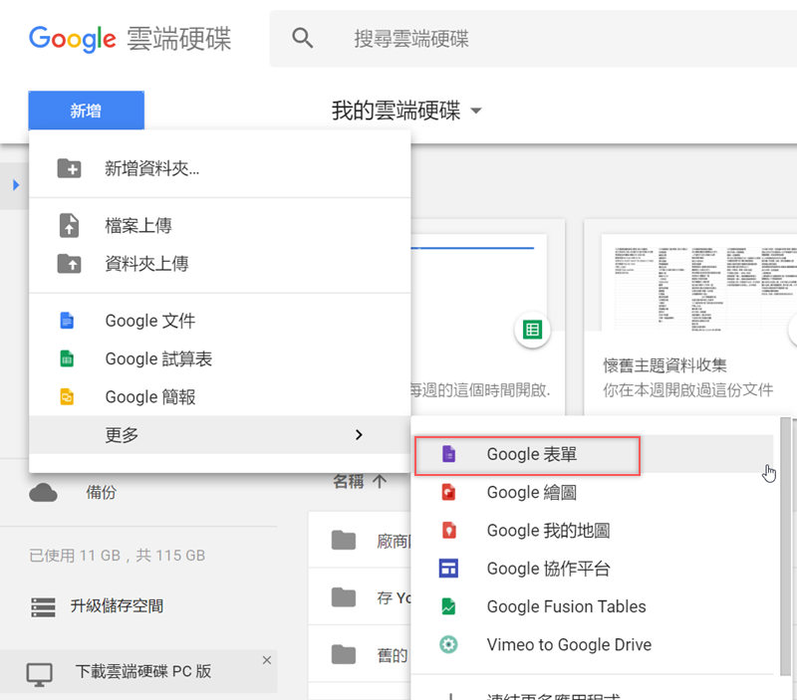Click the 名稱 column header

click(348, 481)
